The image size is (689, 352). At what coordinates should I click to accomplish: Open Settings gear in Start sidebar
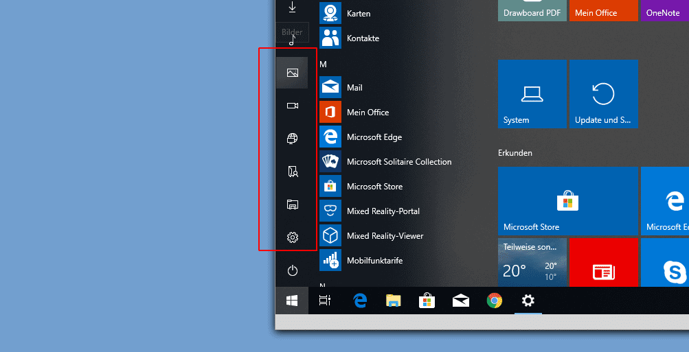[292, 237]
